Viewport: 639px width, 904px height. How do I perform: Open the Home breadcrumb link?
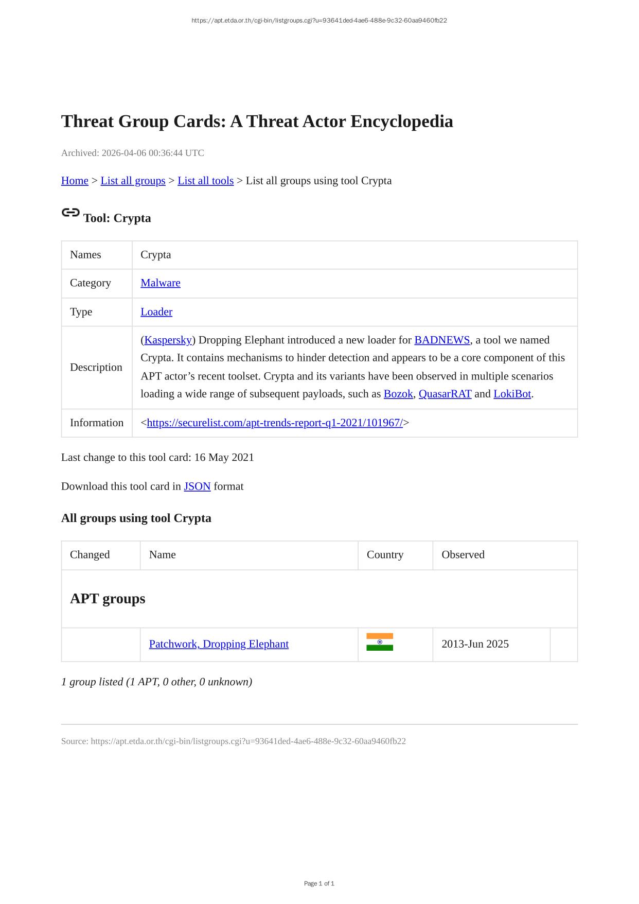tap(75, 181)
